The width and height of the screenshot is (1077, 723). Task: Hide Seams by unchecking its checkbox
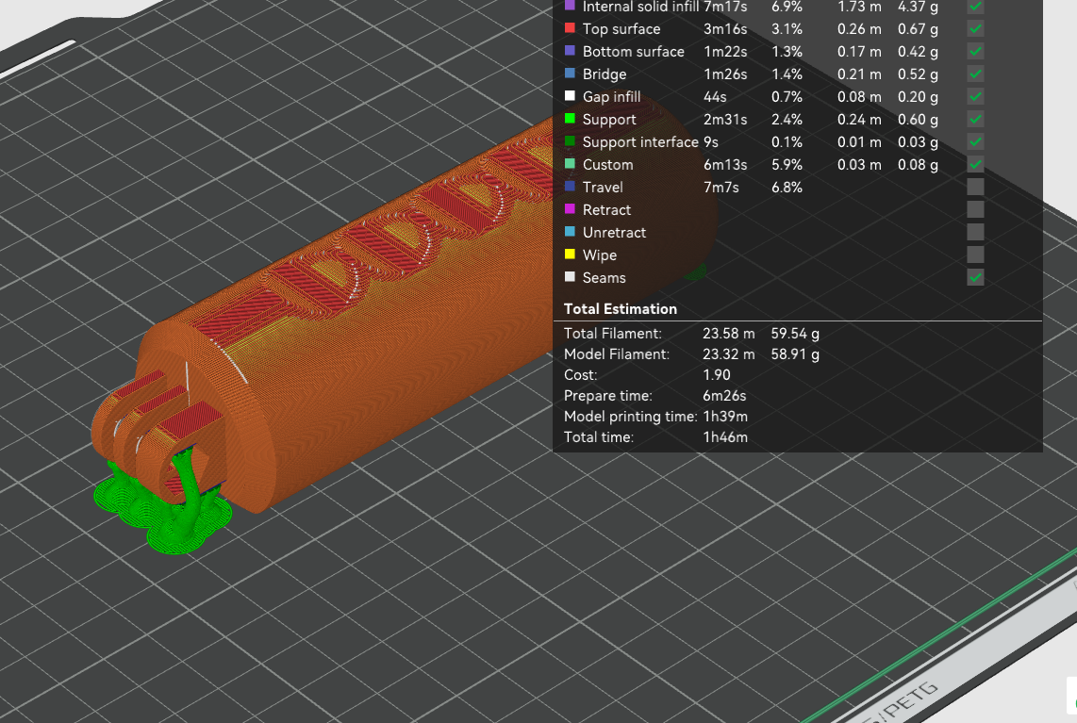pos(974,277)
